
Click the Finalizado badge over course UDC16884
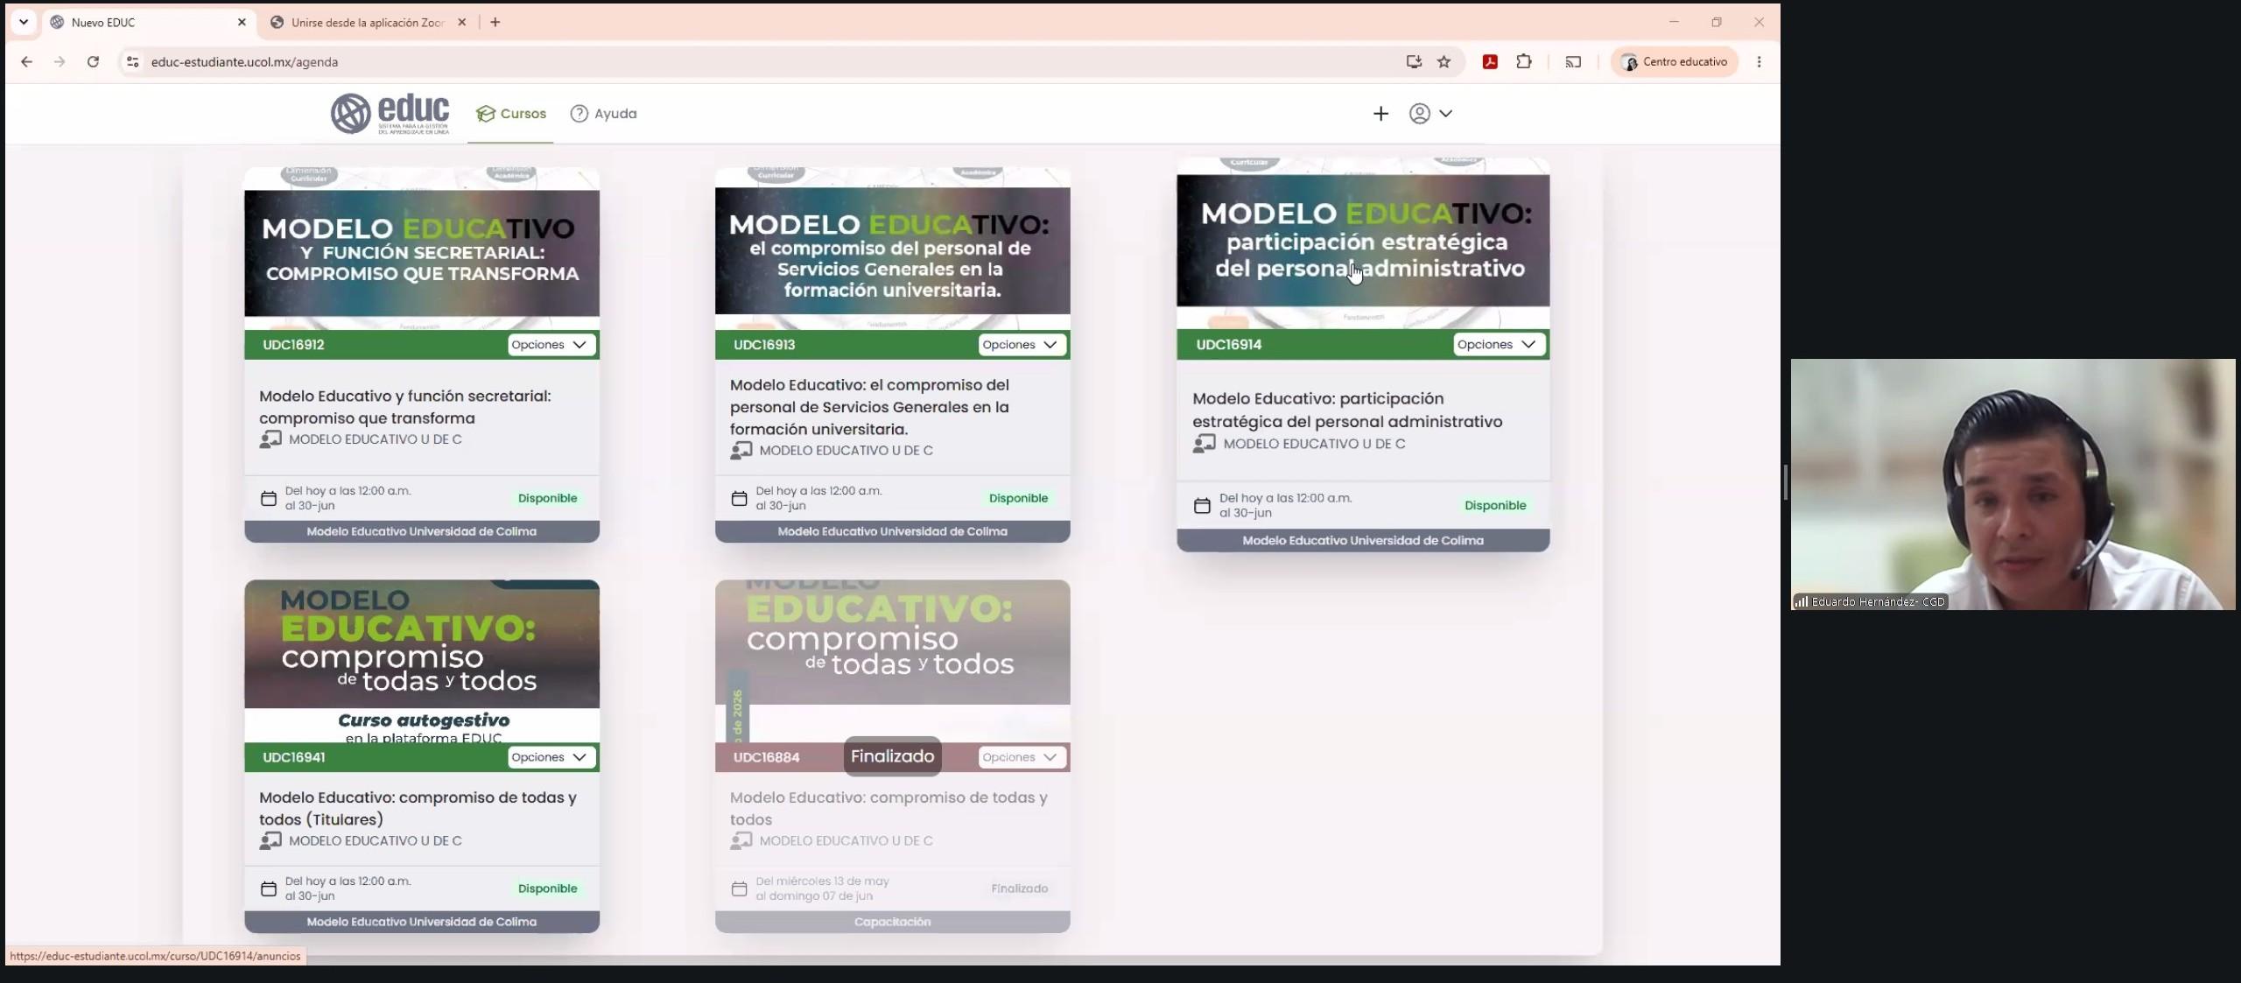coord(892,756)
